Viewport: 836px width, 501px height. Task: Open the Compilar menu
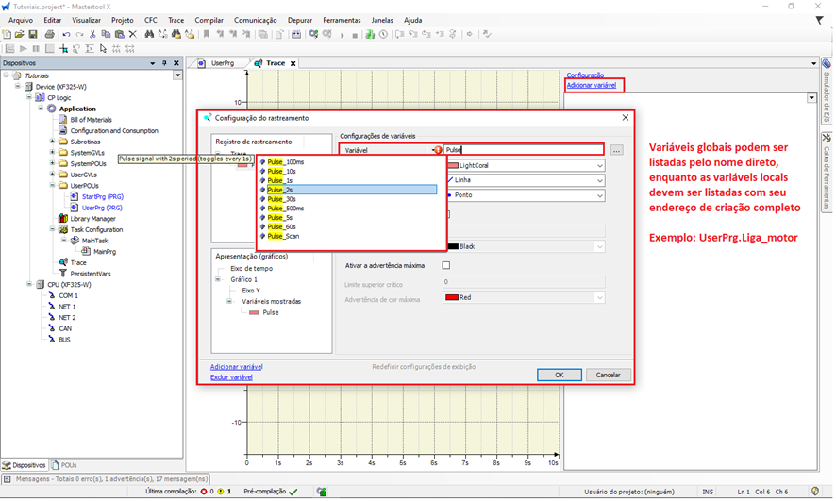tap(209, 20)
